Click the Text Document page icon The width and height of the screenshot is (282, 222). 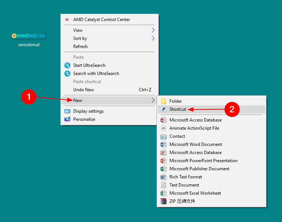(164, 185)
